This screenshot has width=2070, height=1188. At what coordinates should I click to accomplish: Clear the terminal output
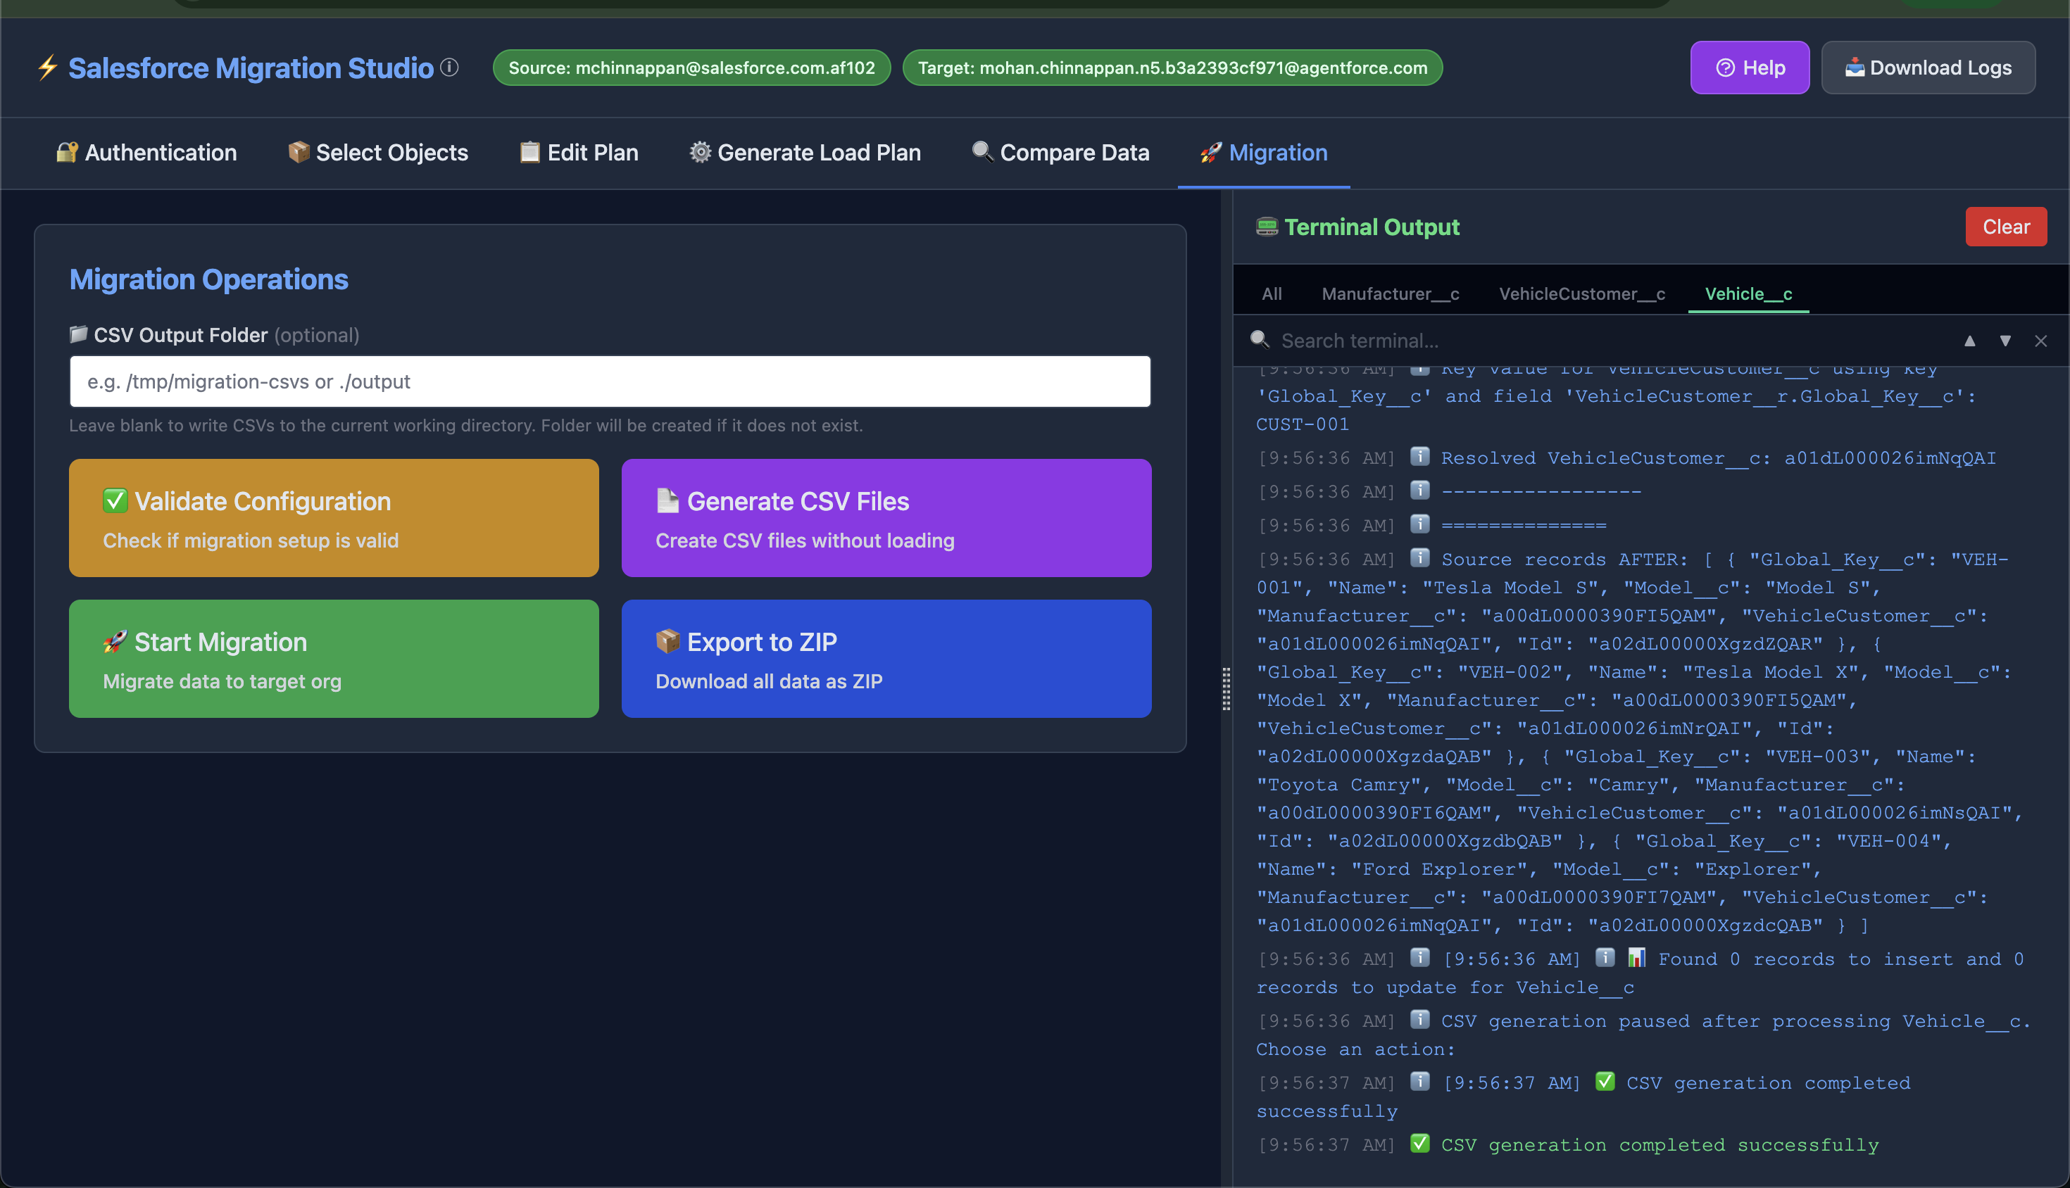2005,227
